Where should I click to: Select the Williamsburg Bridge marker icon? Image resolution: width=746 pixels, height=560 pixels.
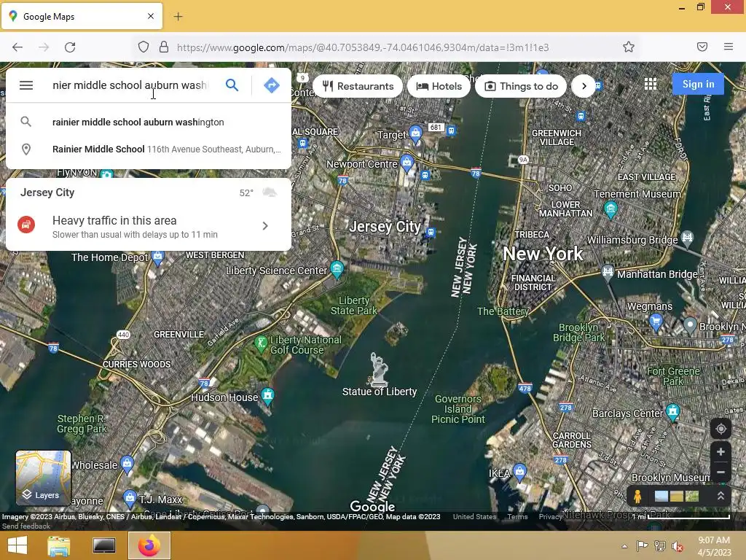[x=687, y=238]
